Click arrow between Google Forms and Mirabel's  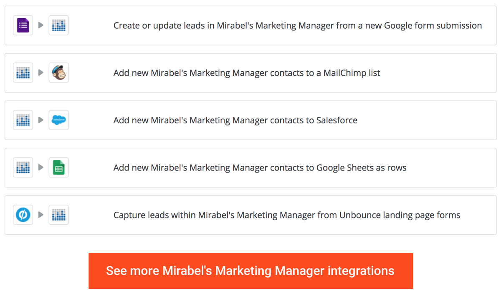41,25
